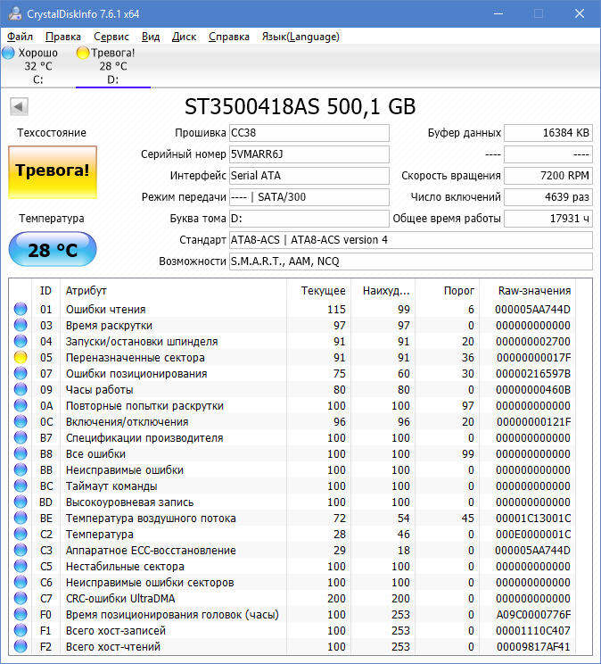Image resolution: width=601 pixels, height=664 pixels.
Task: Click status icon of Время позиционирования головок row
Action: 21,615
